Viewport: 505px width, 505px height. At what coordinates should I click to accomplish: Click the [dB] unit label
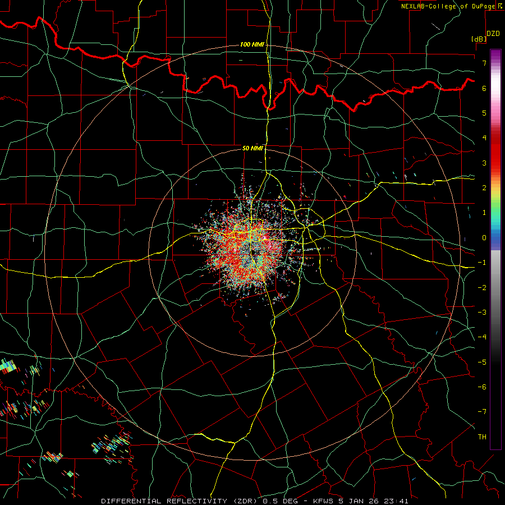(x=479, y=39)
